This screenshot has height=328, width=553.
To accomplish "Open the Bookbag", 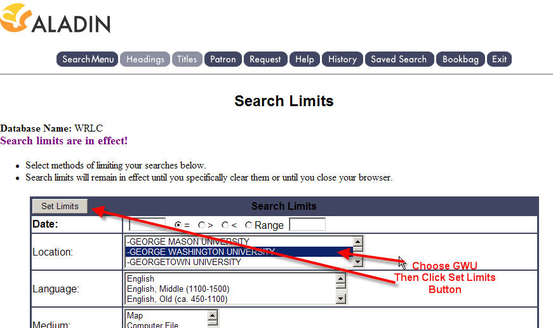I will (x=460, y=59).
